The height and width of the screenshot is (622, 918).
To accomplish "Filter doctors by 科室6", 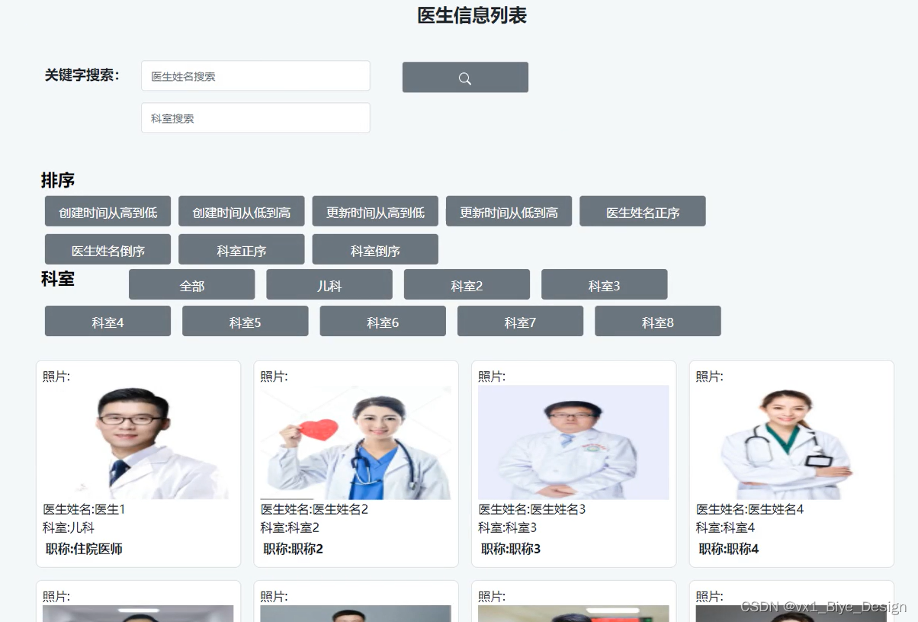I will click(x=383, y=321).
